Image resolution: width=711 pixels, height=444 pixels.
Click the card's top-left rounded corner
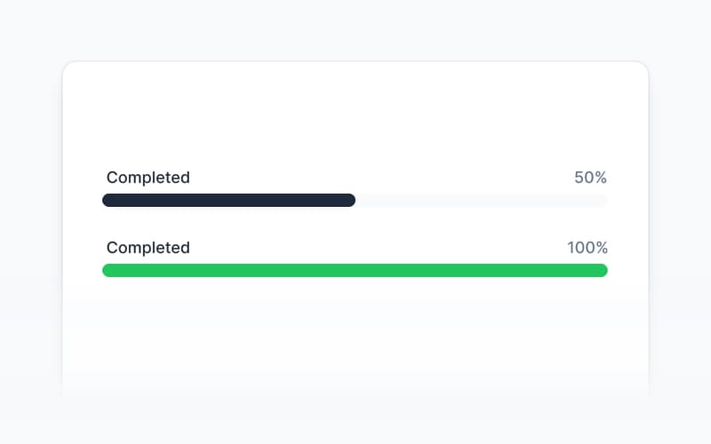click(68, 67)
